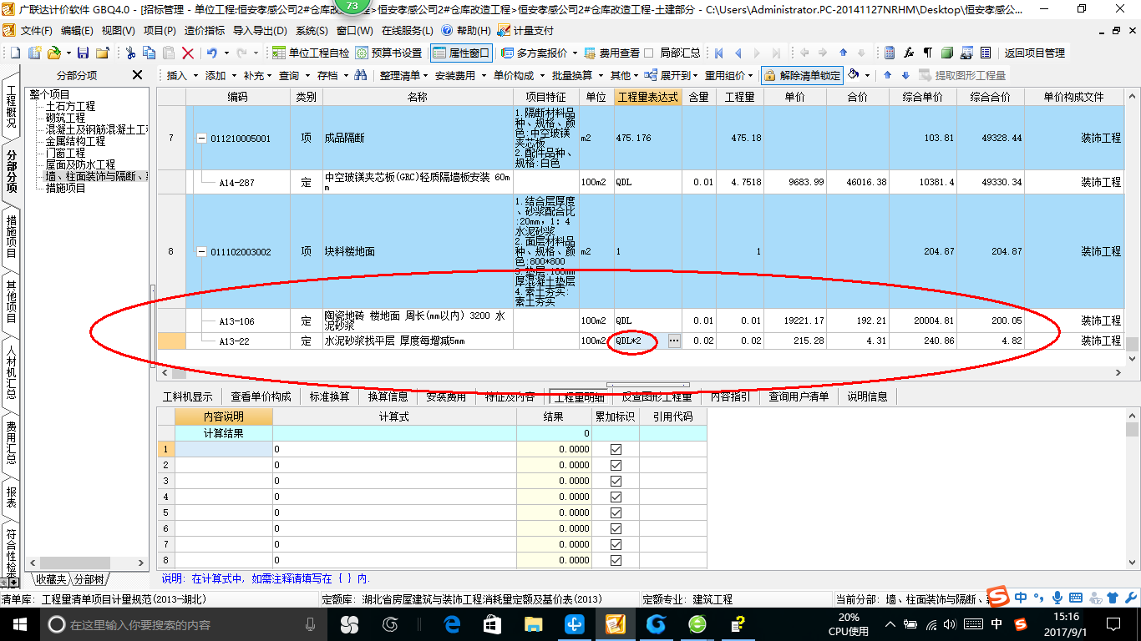1141x641 pixels.
Task: Open the 添加 dropdown
Action: [x=221, y=75]
